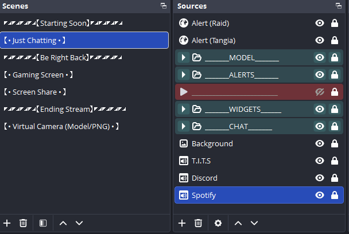Image resolution: width=349 pixels, height=234 pixels.
Task: Add a new scene with plus button
Action: point(7,223)
